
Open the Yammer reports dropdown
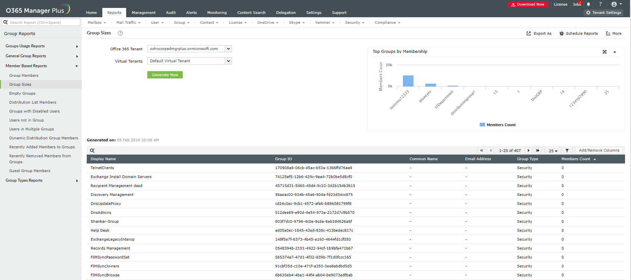tap(325, 23)
